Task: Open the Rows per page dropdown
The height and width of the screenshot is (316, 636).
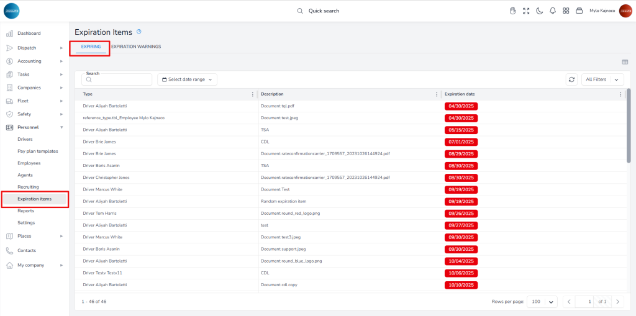Action: pyautogui.click(x=542, y=301)
